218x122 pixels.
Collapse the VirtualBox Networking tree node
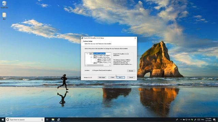point(91,57)
